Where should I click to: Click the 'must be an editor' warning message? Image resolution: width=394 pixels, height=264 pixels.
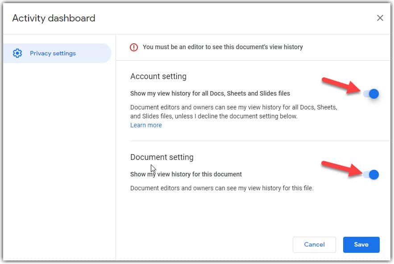pyautogui.click(x=223, y=47)
